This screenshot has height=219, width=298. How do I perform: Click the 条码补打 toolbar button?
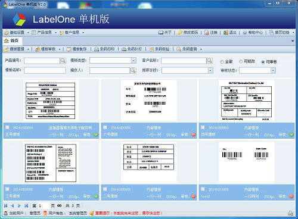point(132,49)
